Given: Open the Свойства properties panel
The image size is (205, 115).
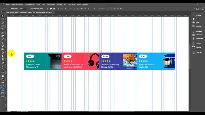Looking at the screenshot, I should coord(197,52).
